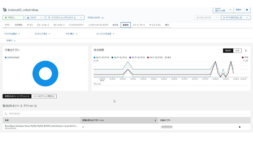The image size is (253, 142).
Task: Click the オンラインで見る link
Action: [42, 34]
